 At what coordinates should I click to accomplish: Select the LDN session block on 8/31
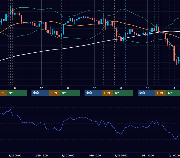click(161, 93)
